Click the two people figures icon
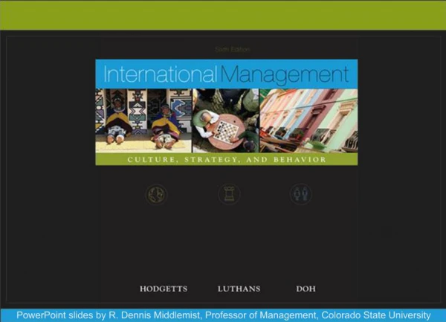The image size is (446, 322). [300, 194]
